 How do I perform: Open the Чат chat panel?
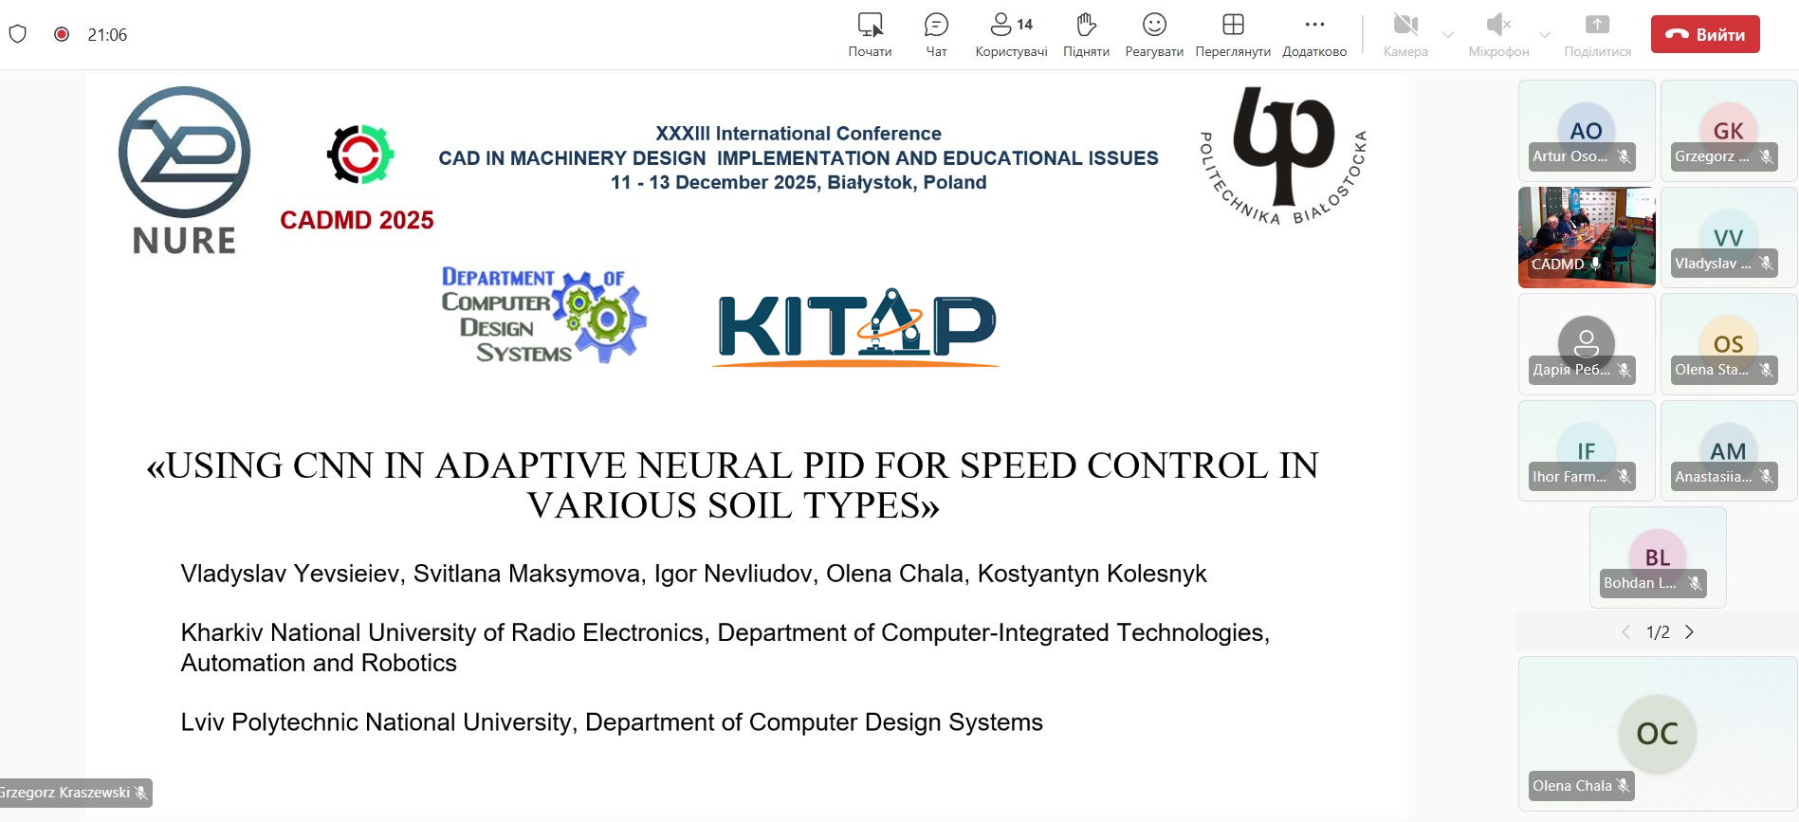click(936, 34)
